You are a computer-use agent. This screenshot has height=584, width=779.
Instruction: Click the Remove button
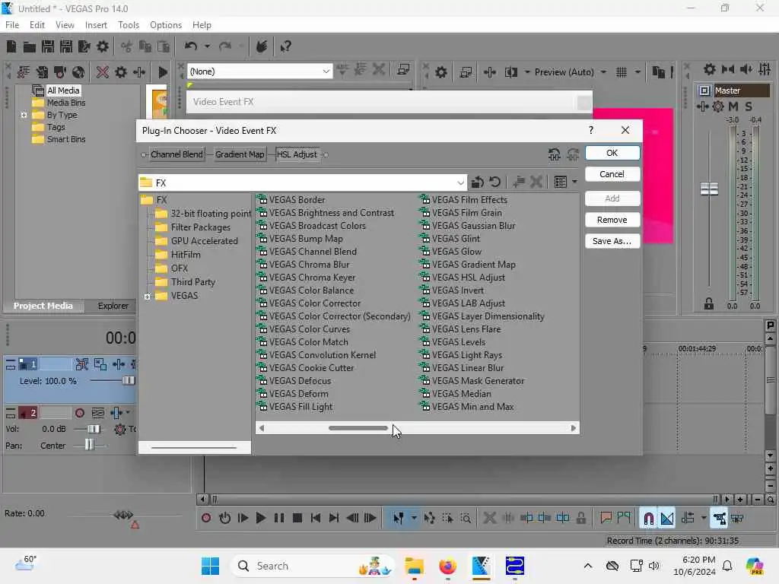click(612, 220)
